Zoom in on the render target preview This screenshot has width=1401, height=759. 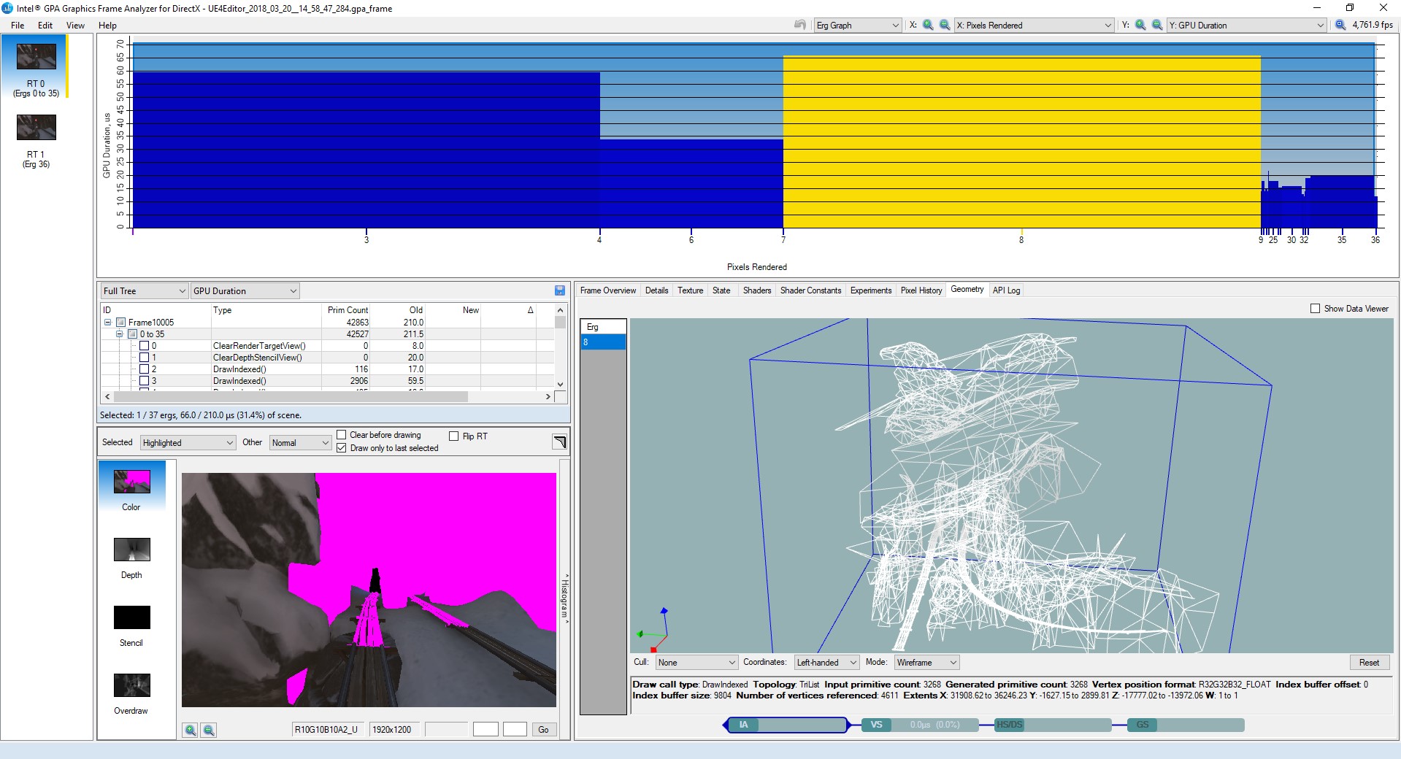click(x=190, y=730)
